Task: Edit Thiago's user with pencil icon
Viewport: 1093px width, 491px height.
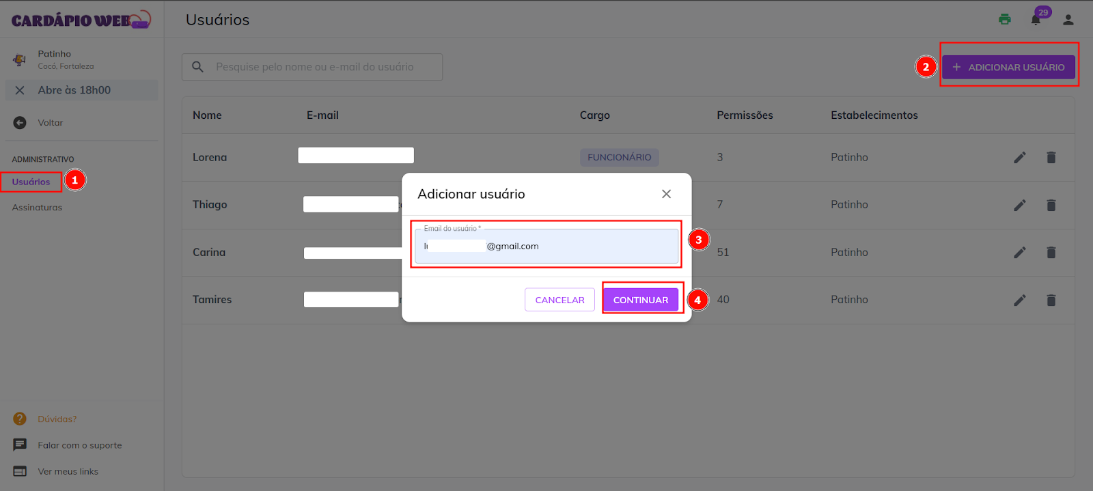Action: click(x=1019, y=205)
